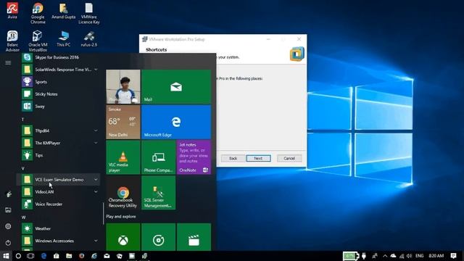Click the battery status indicator
Image resolution: width=464 pixels, height=261 pixels.
351,256
